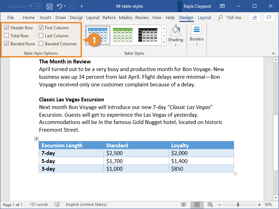Screen dimensions: 279x209
Task: Switch to the table Layout tab
Action: pyautogui.click(x=204, y=18)
